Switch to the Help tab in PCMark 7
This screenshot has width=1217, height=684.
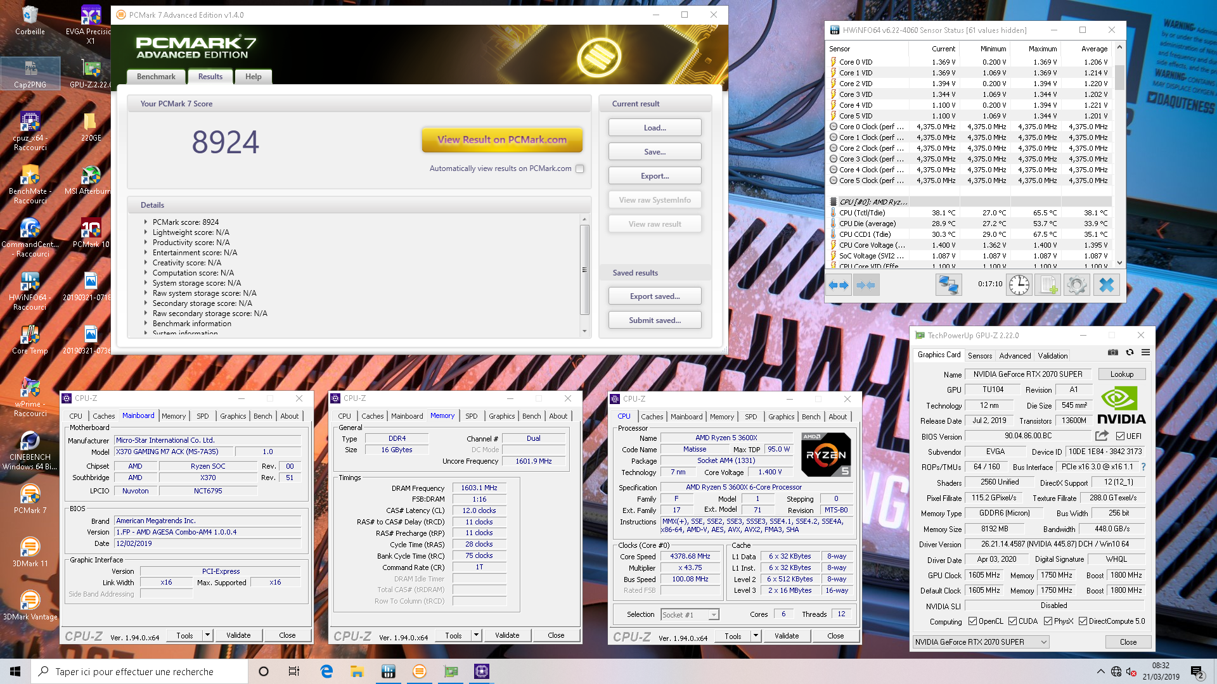coord(253,77)
